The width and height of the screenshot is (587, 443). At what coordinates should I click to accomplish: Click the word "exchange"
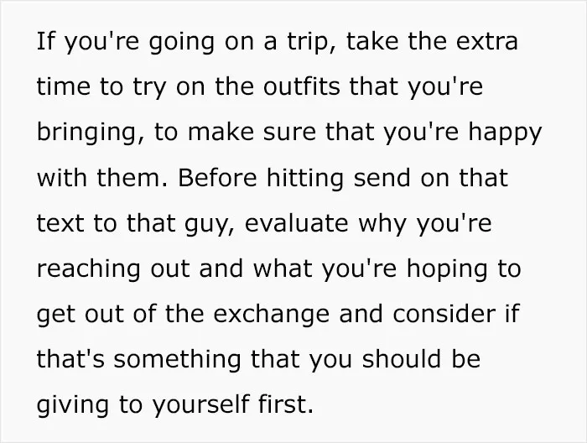tap(272, 315)
